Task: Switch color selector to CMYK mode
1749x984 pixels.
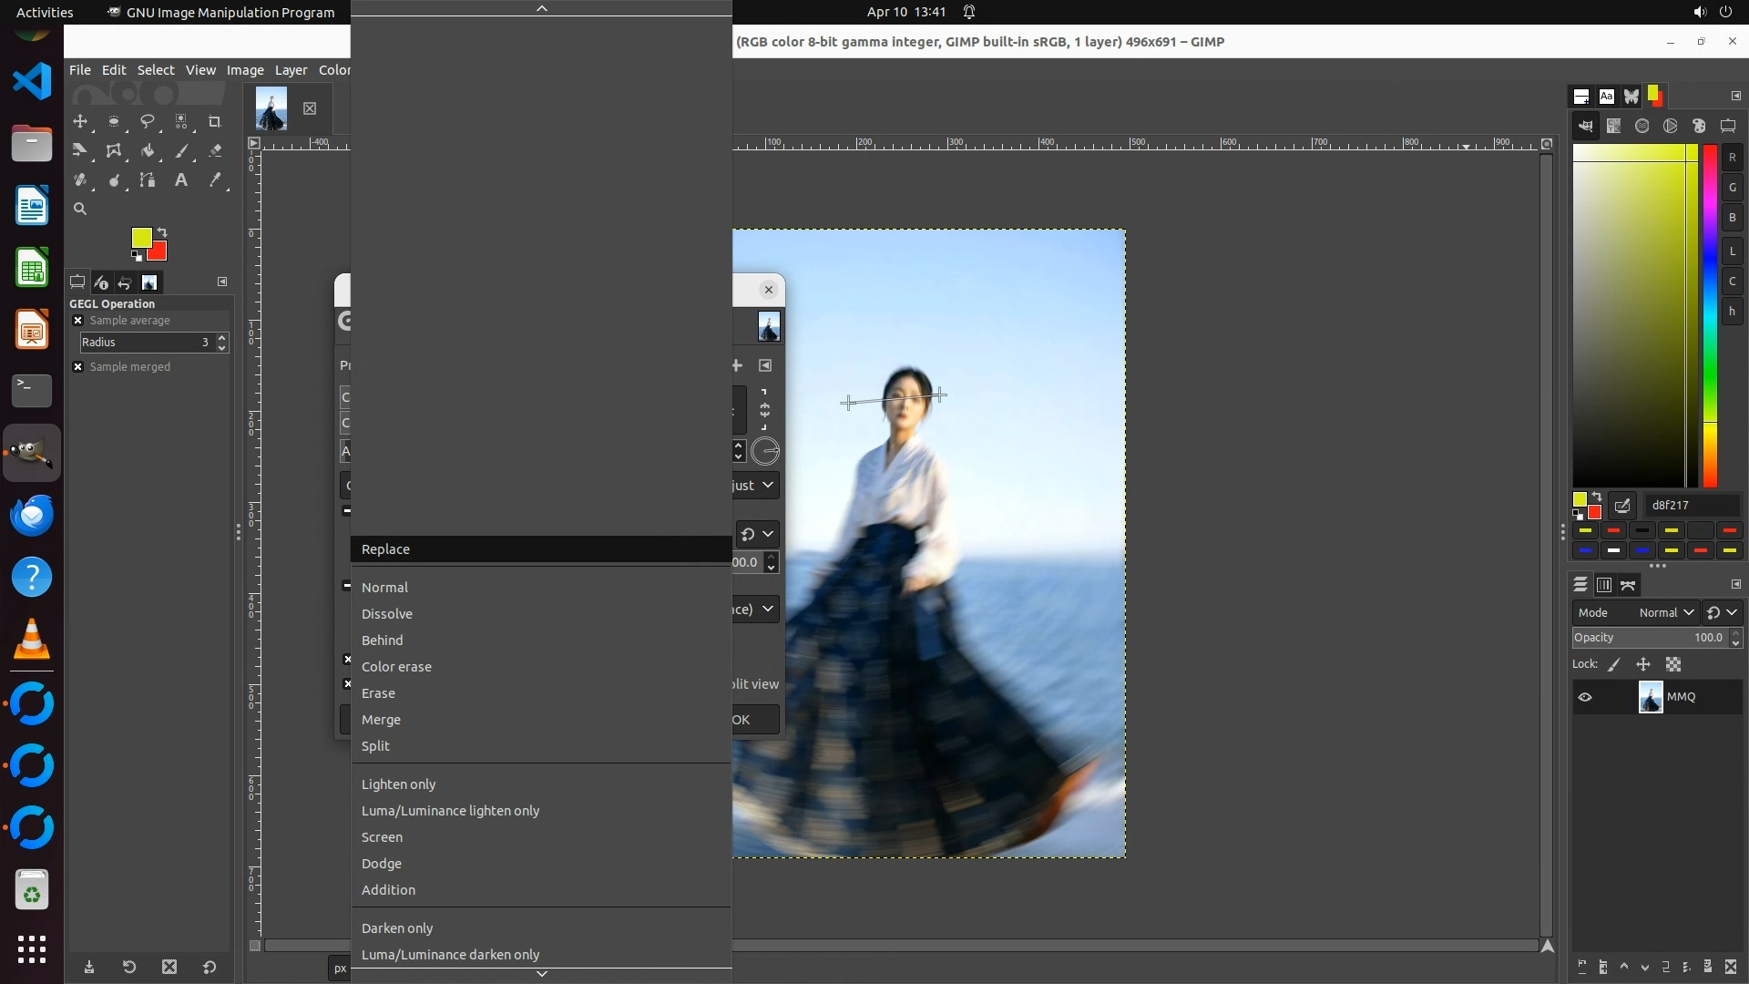Action: tap(1613, 127)
